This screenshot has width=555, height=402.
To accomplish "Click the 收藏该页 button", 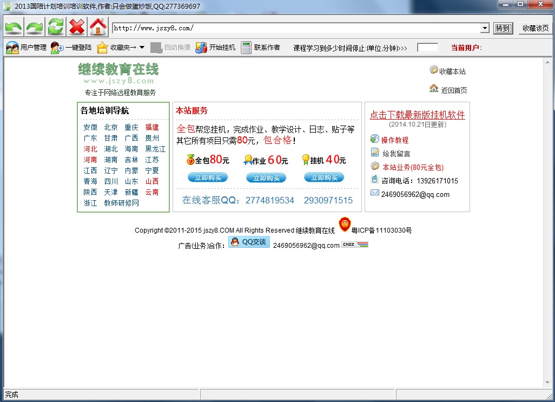I will (535, 28).
